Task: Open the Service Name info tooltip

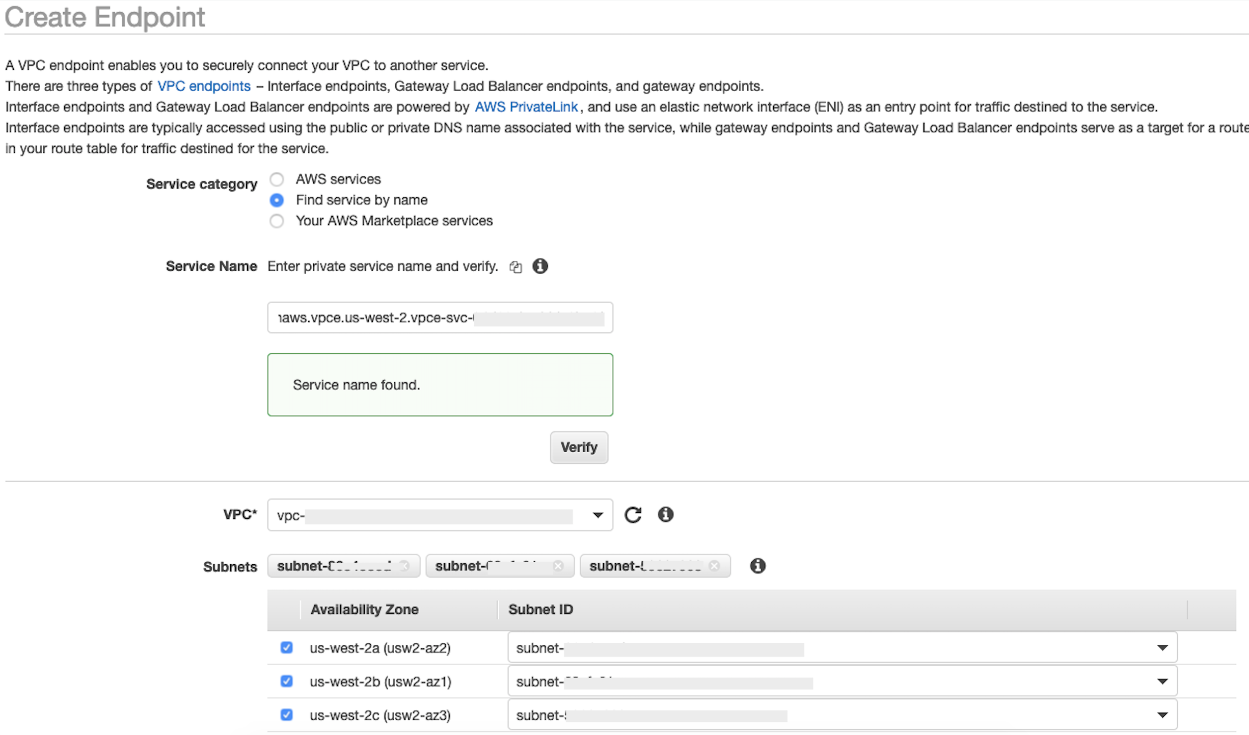Action: coord(540,266)
